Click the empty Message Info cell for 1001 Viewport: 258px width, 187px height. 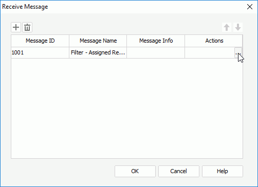click(156, 52)
